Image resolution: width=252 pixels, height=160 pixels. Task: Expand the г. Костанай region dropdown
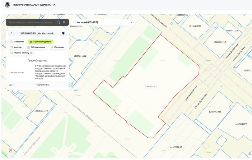coord(103,22)
